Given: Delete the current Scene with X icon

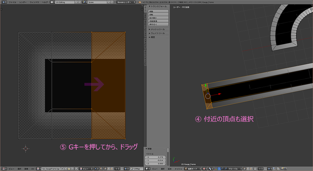Looking at the screenshot, I should [x=112, y=2].
